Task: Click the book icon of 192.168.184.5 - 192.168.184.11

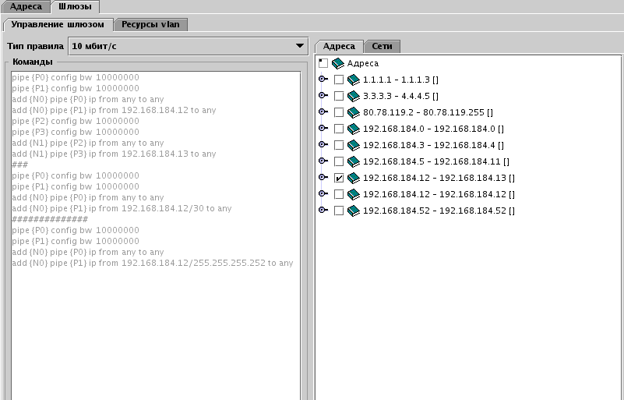Action: click(x=354, y=161)
